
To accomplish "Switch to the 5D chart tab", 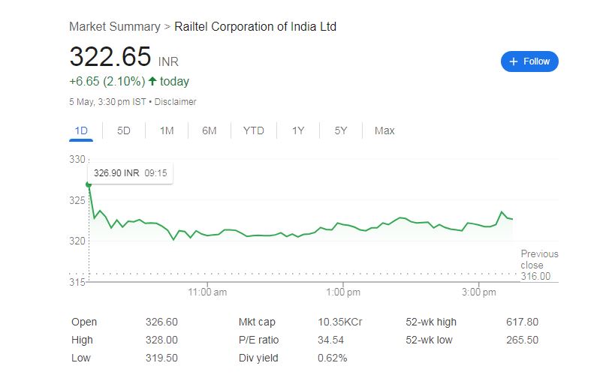I will tap(124, 130).
